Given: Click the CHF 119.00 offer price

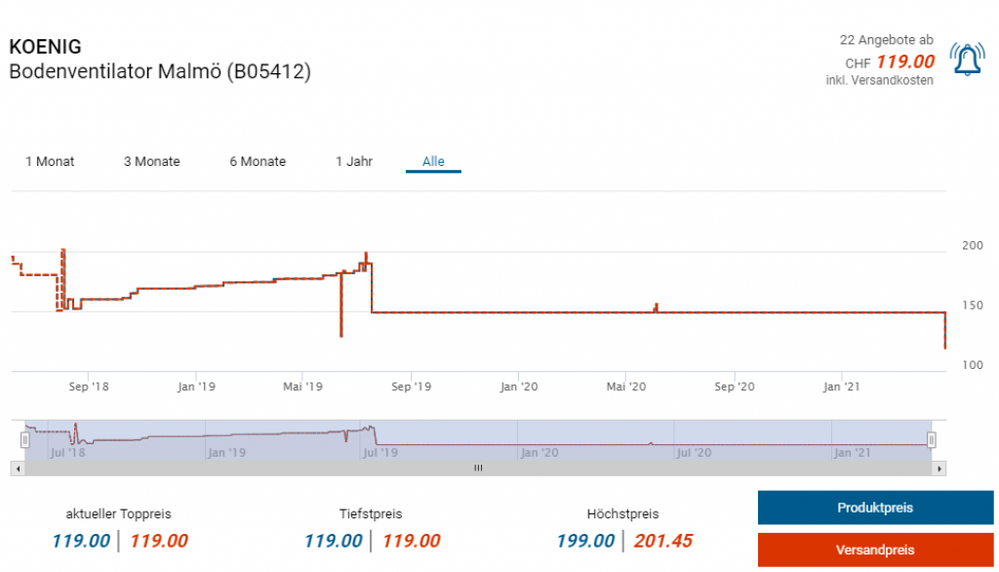Looking at the screenshot, I should pos(904,62).
